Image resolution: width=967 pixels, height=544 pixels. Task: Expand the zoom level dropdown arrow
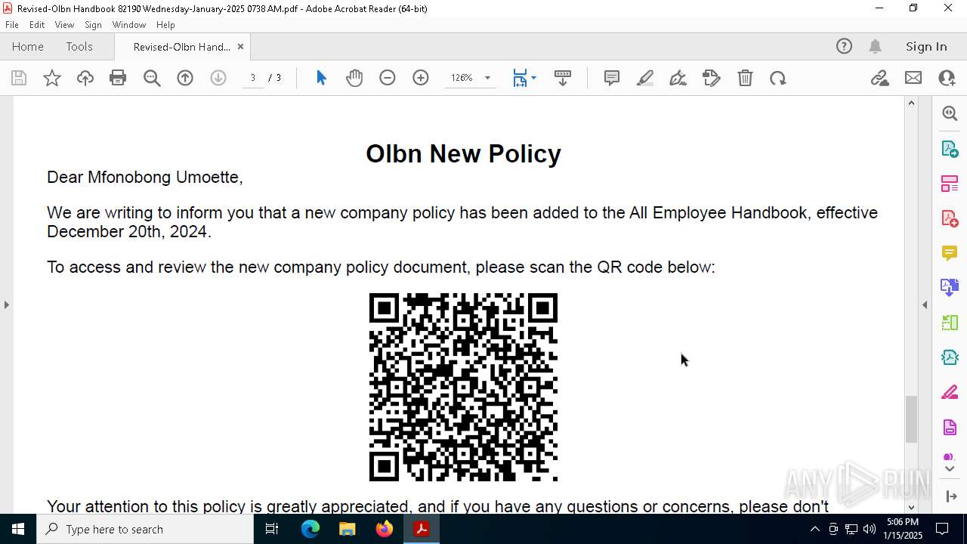(x=487, y=78)
